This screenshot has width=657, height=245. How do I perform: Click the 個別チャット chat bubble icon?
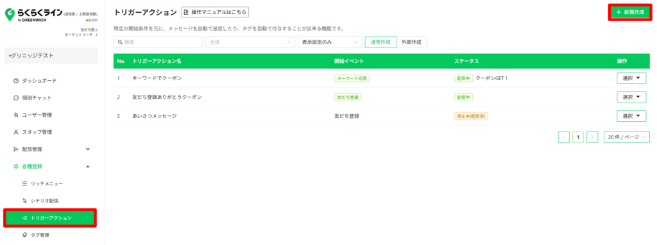pos(16,97)
